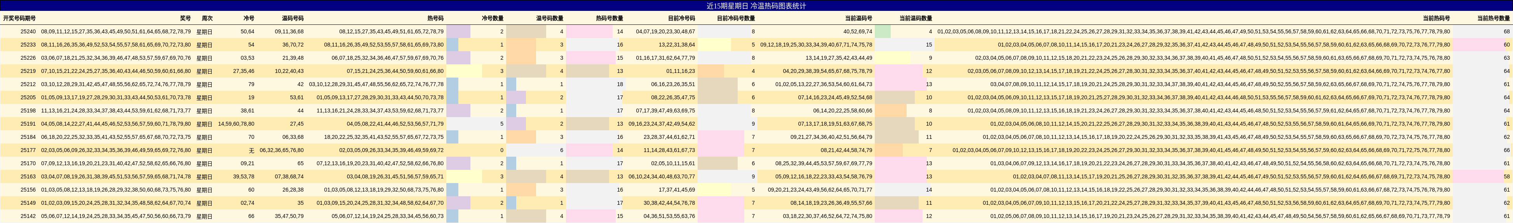The height and width of the screenshot is (223, 1513).
Task: Click the 当前热码号 column header
Action: tap(1436, 18)
